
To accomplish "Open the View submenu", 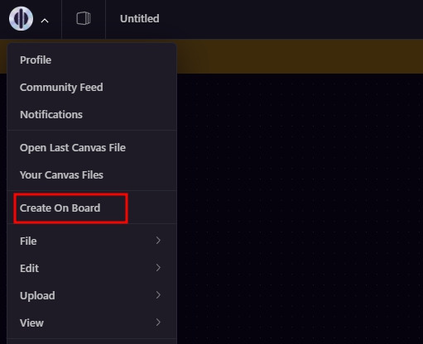I will tap(92, 322).
